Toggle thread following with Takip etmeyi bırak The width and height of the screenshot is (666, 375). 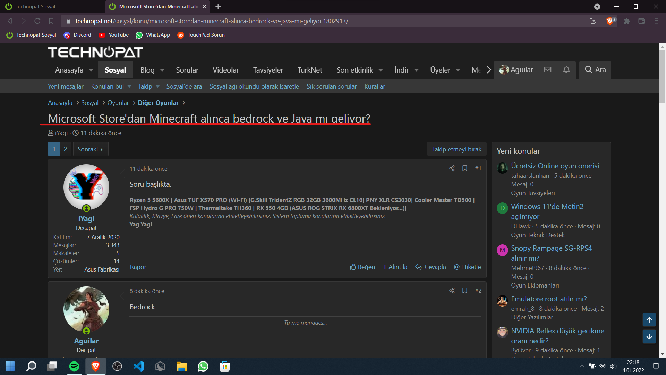(x=456, y=149)
